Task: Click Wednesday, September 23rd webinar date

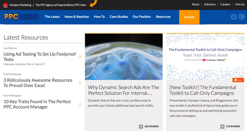Action: point(24,64)
